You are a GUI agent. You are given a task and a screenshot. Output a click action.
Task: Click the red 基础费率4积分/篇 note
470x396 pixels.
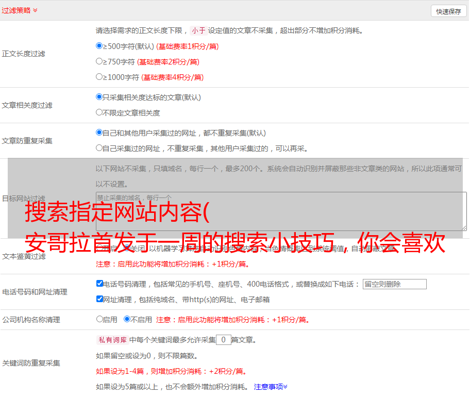[172, 77]
